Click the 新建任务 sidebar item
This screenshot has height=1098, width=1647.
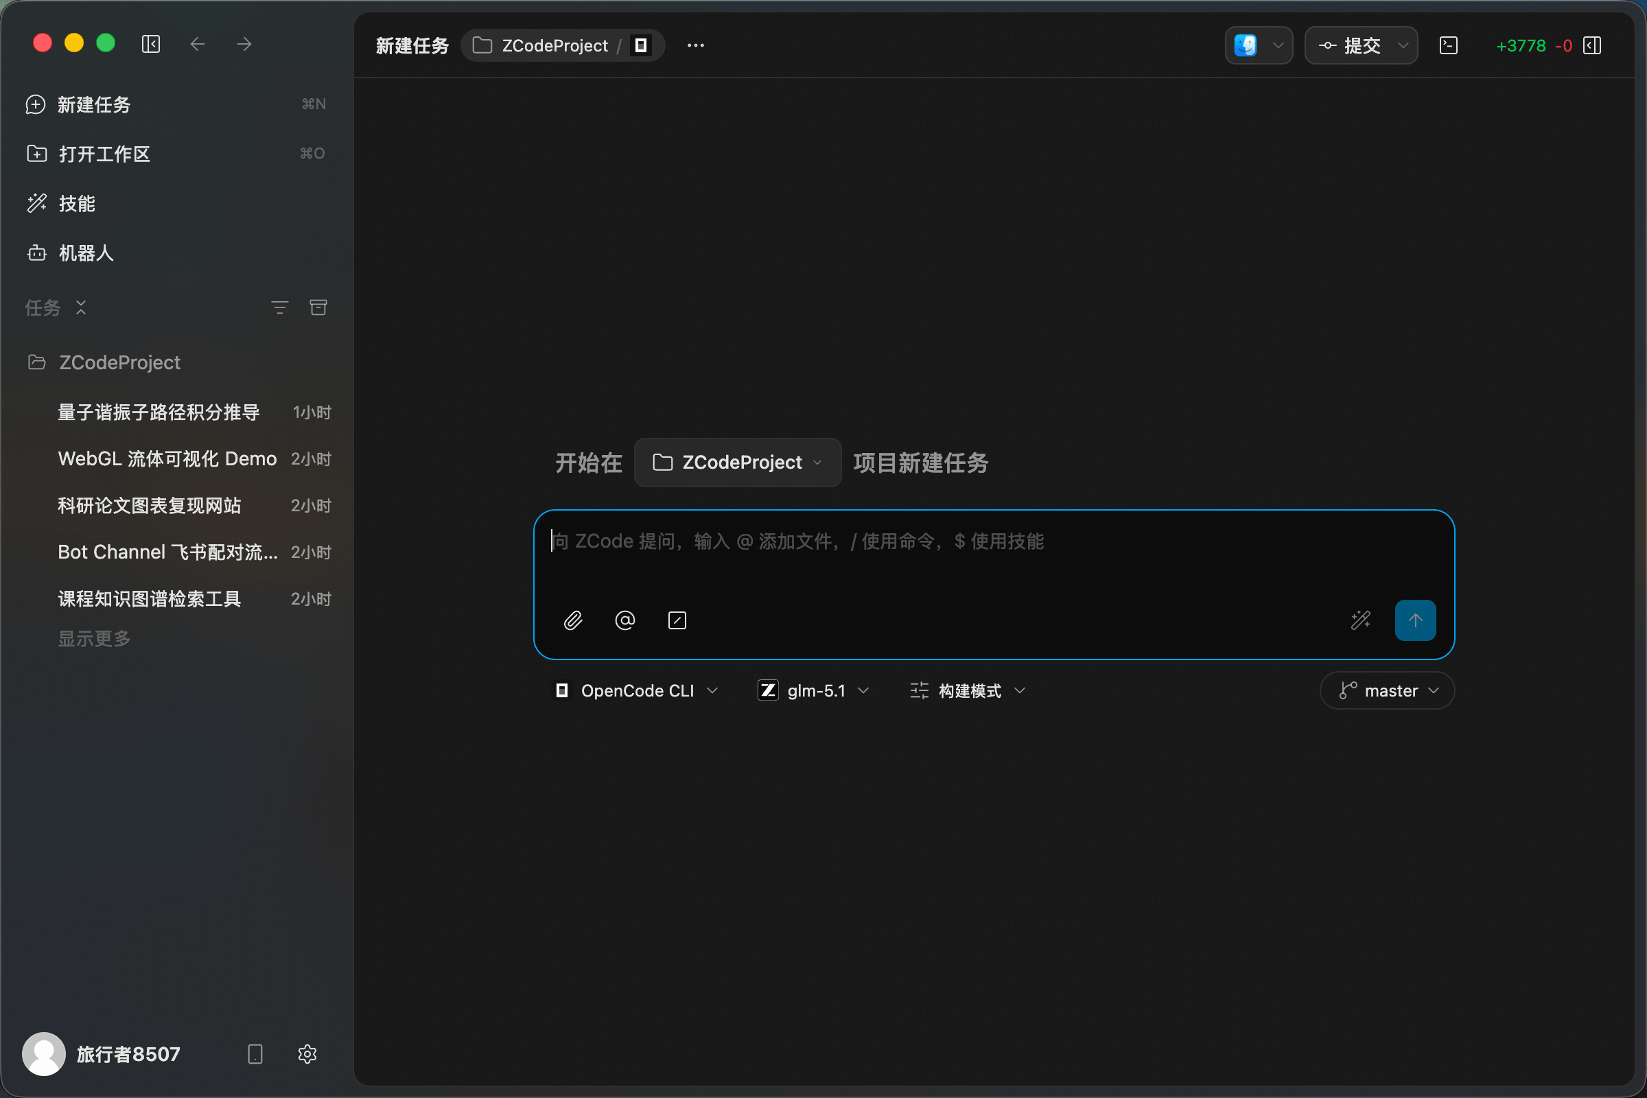coord(176,104)
